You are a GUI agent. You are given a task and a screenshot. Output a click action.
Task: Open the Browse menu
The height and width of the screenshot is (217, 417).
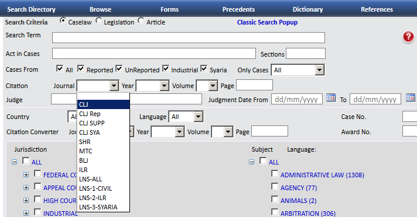[101, 9]
